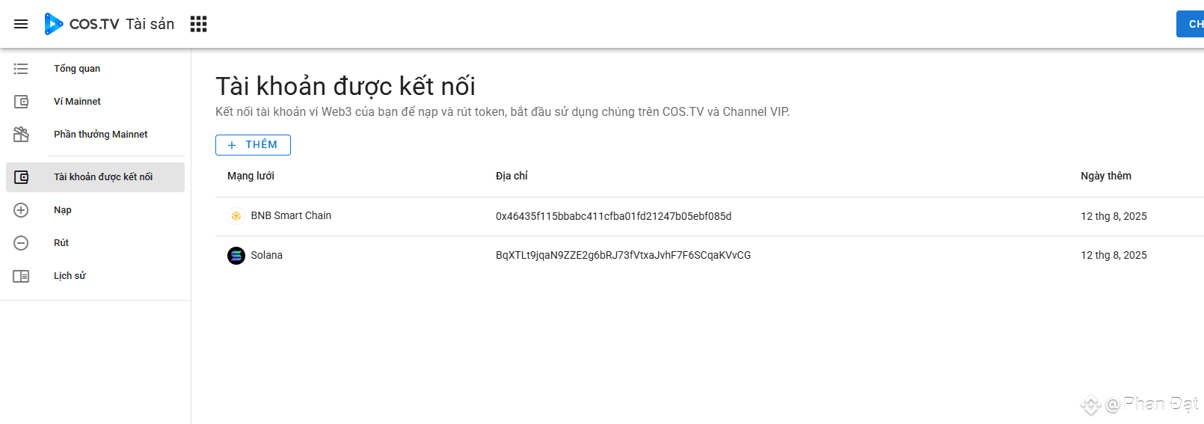Click the Ngày thêm column header

pos(1105,176)
